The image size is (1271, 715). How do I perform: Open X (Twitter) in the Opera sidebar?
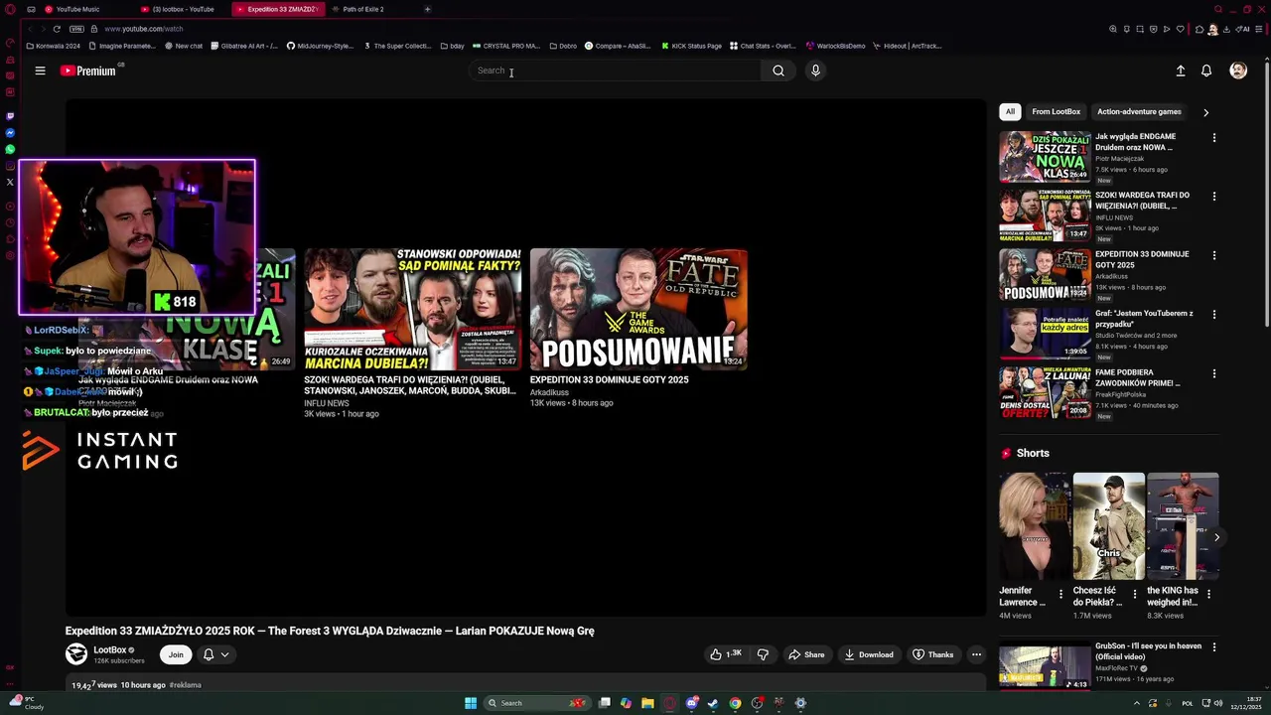click(x=10, y=182)
